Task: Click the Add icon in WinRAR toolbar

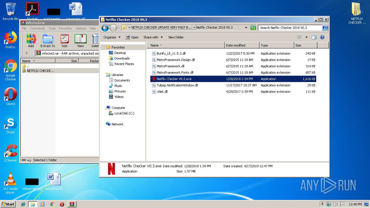Action: coord(31,41)
